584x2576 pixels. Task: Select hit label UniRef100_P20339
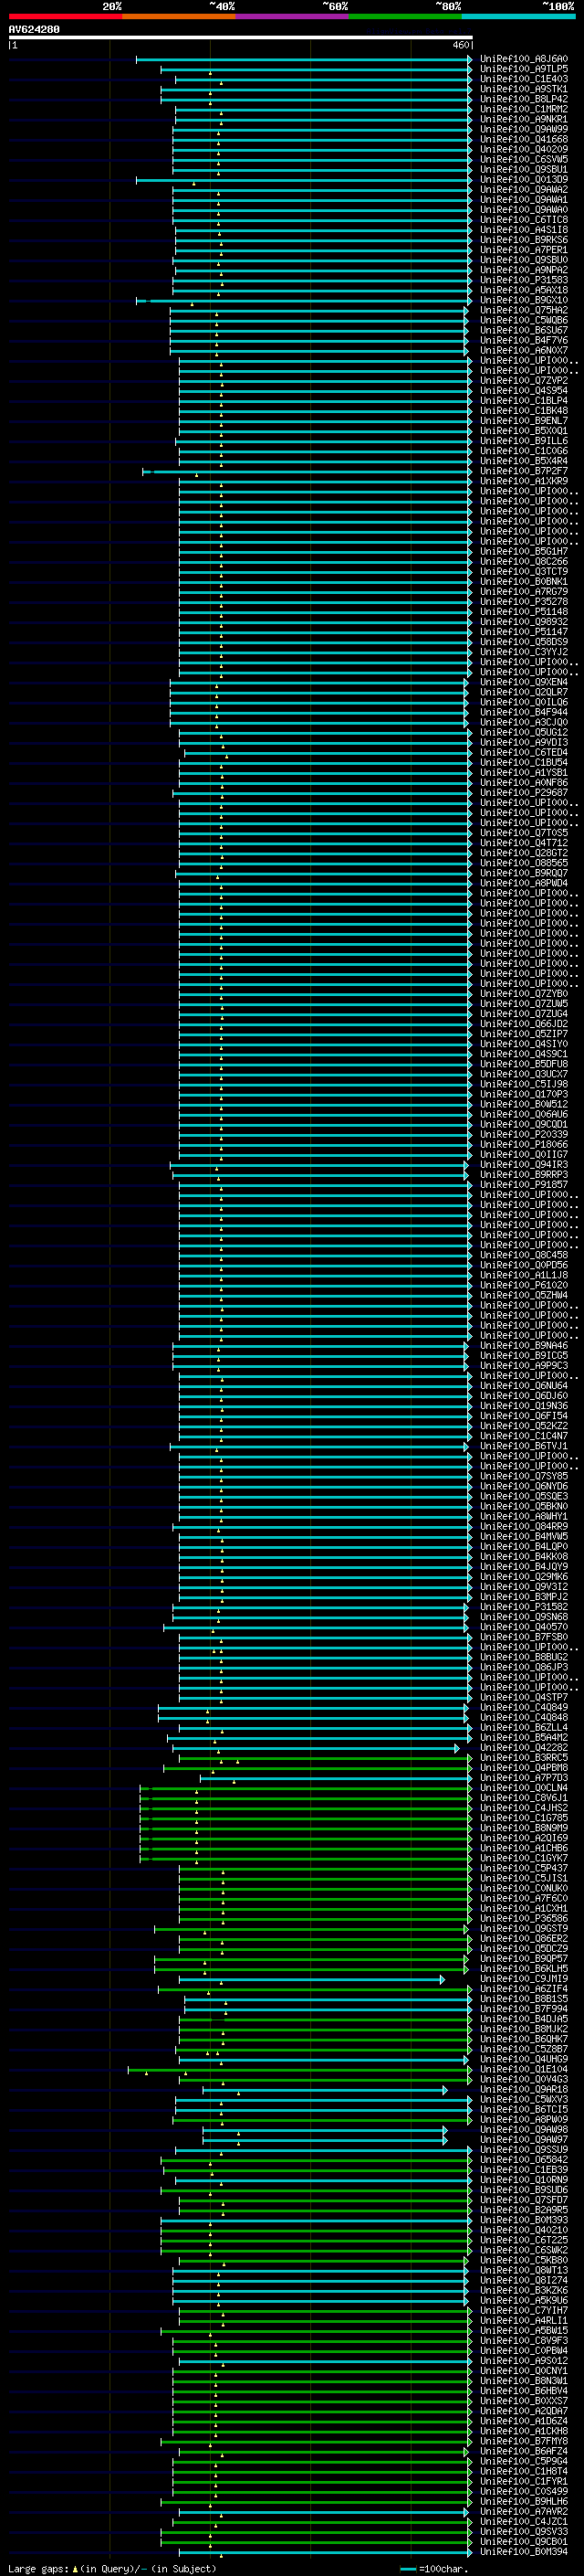pyautogui.click(x=524, y=1135)
